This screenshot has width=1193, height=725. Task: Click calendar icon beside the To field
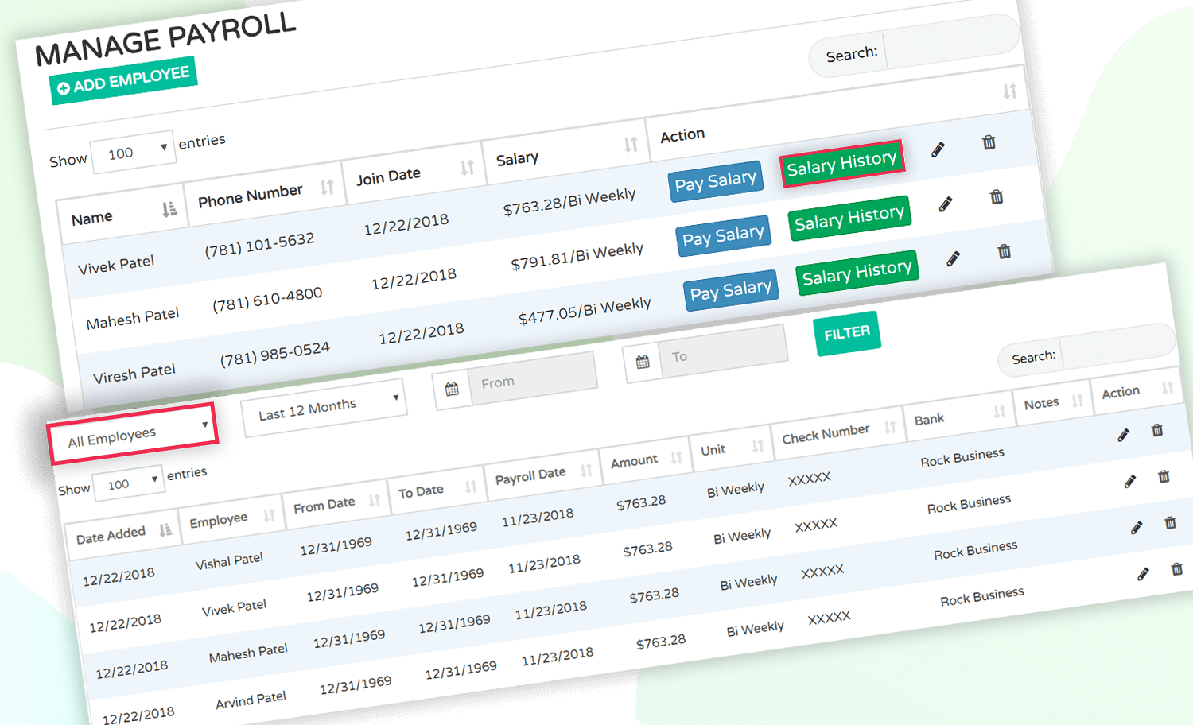643,362
